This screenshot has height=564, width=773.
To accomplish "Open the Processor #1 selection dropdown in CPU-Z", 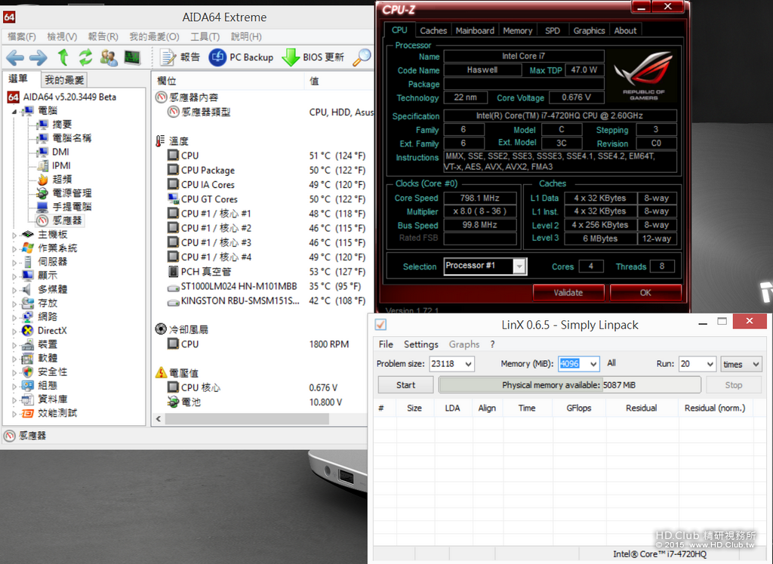I will pyautogui.click(x=519, y=267).
